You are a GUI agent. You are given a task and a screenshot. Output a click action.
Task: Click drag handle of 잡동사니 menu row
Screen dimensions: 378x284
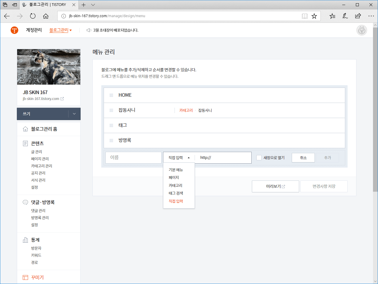(111, 110)
